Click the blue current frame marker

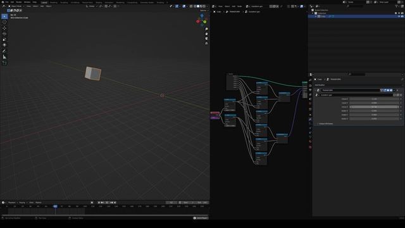click(55, 206)
